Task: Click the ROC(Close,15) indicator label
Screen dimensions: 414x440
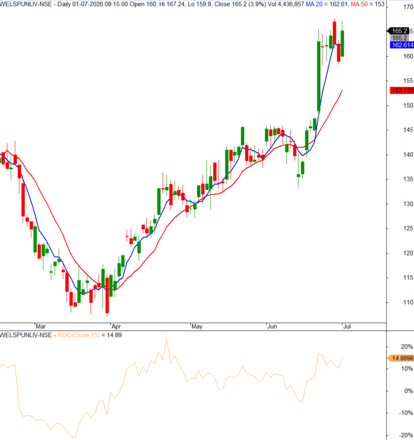Action: tap(78, 335)
